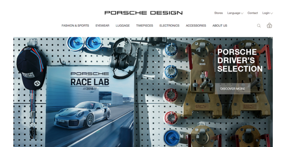Open the Contact link
The width and height of the screenshot is (283, 147).
(x=252, y=13)
